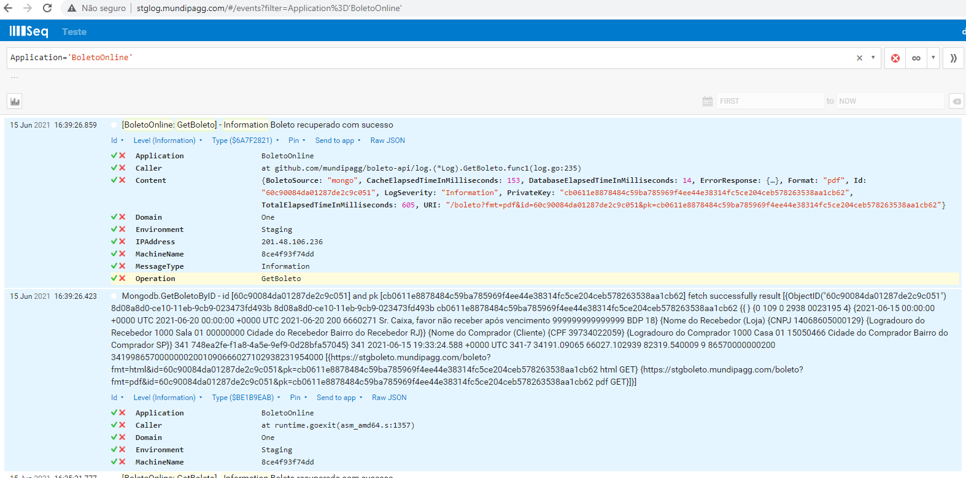Open Level (Information) menu in Mongodb event
966x478 pixels.
pyautogui.click(x=168, y=398)
